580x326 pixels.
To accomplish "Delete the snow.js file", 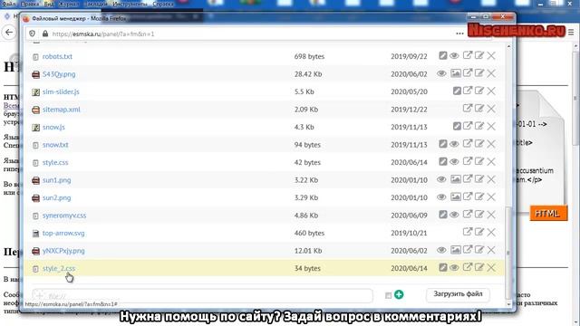I will pos(491,127).
